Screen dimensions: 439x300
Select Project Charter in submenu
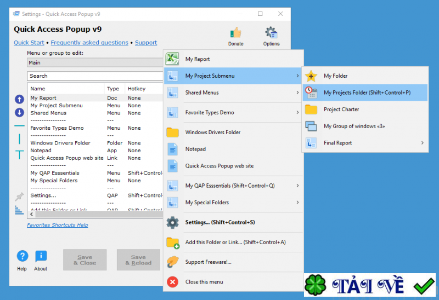(x=341, y=109)
